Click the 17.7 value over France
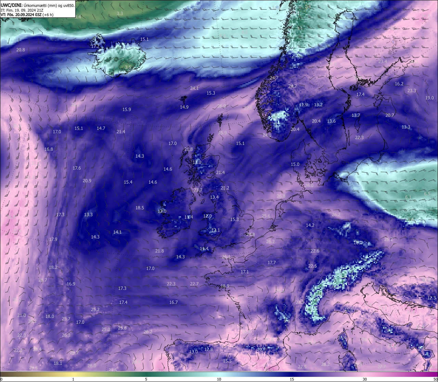This screenshot has height=382, width=438. pyautogui.click(x=272, y=262)
